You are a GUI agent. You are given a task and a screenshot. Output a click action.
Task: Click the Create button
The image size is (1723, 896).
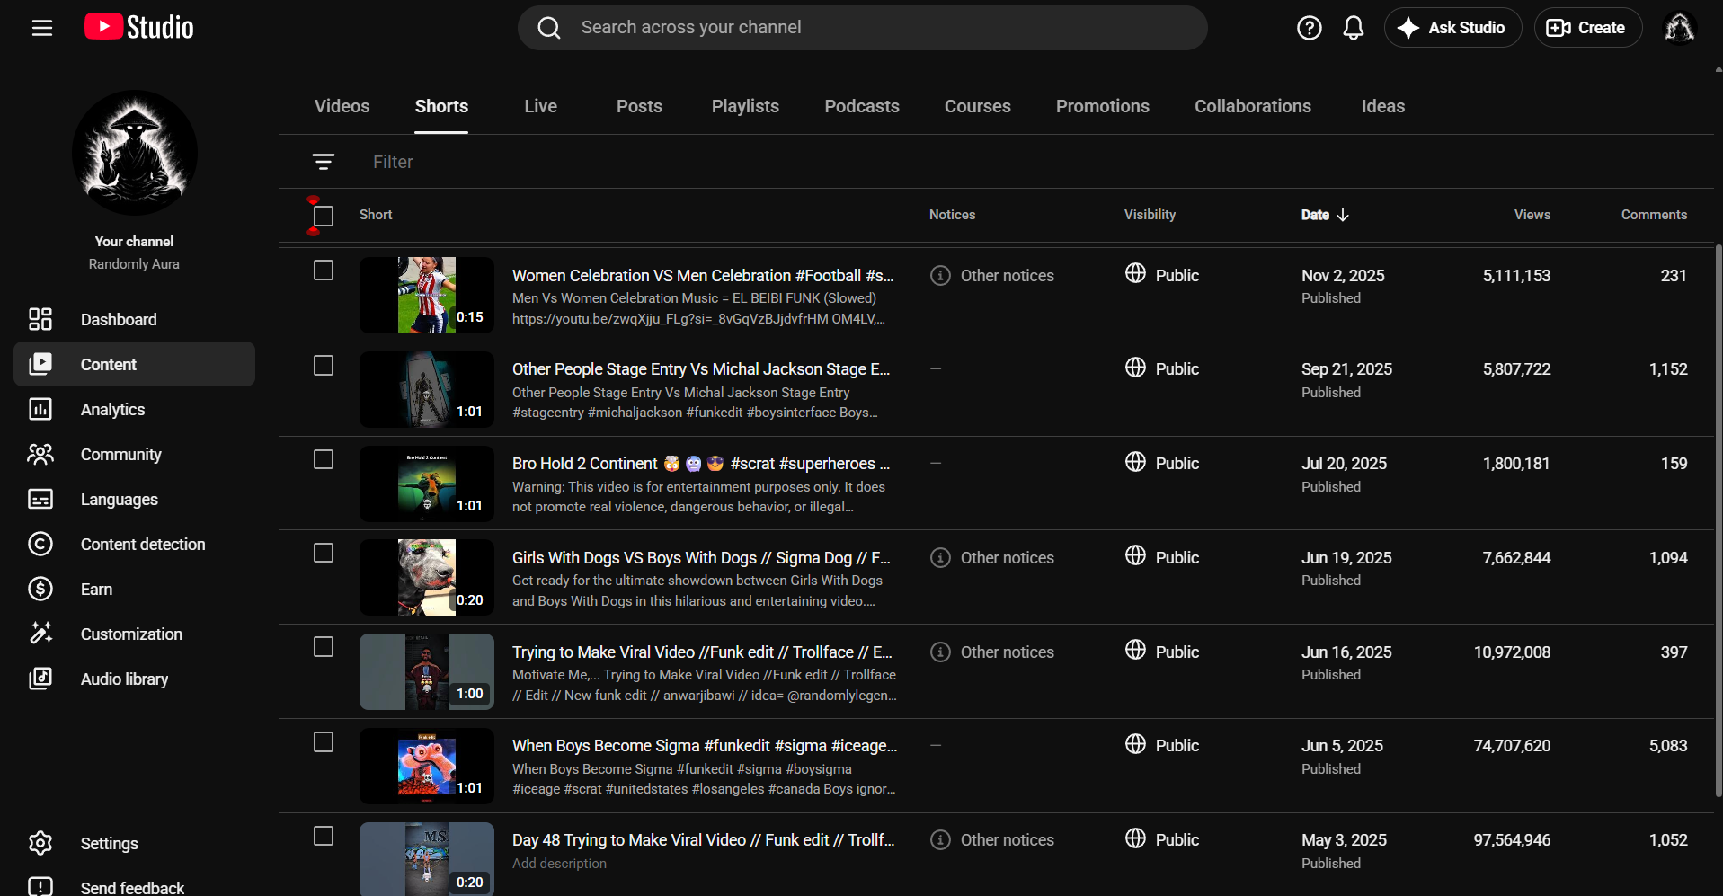click(x=1587, y=28)
